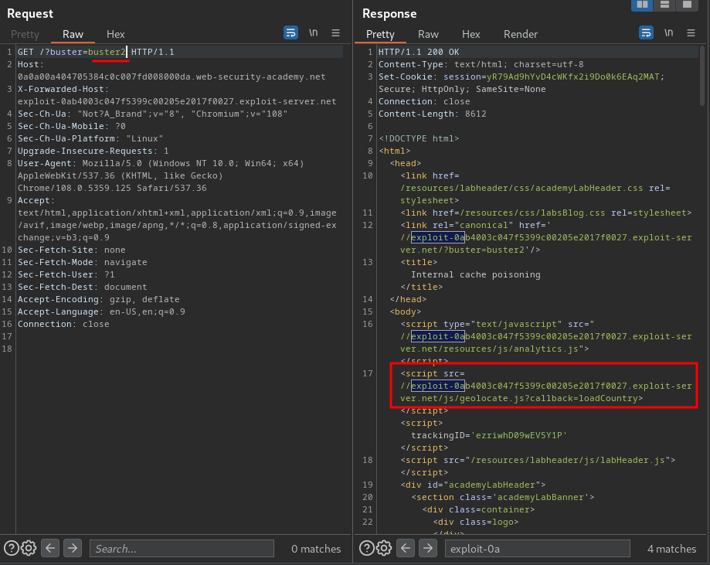Switch to Response Raw tab
Viewport: 710px width, 565px height.
pyautogui.click(x=428, y=35)
